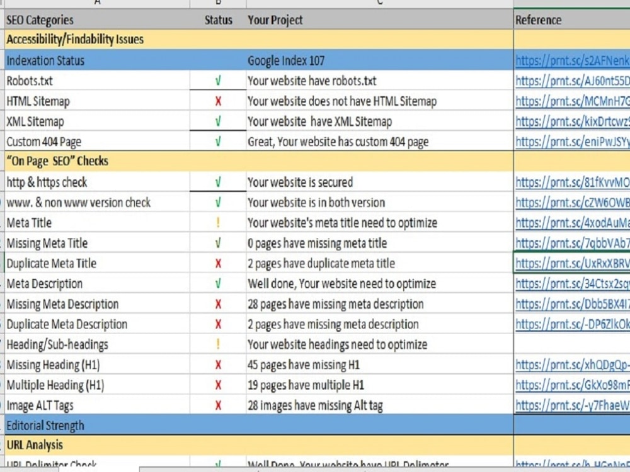
Task: Select the 'SEO Categories' header cell
Action: (x=97, y=20)
